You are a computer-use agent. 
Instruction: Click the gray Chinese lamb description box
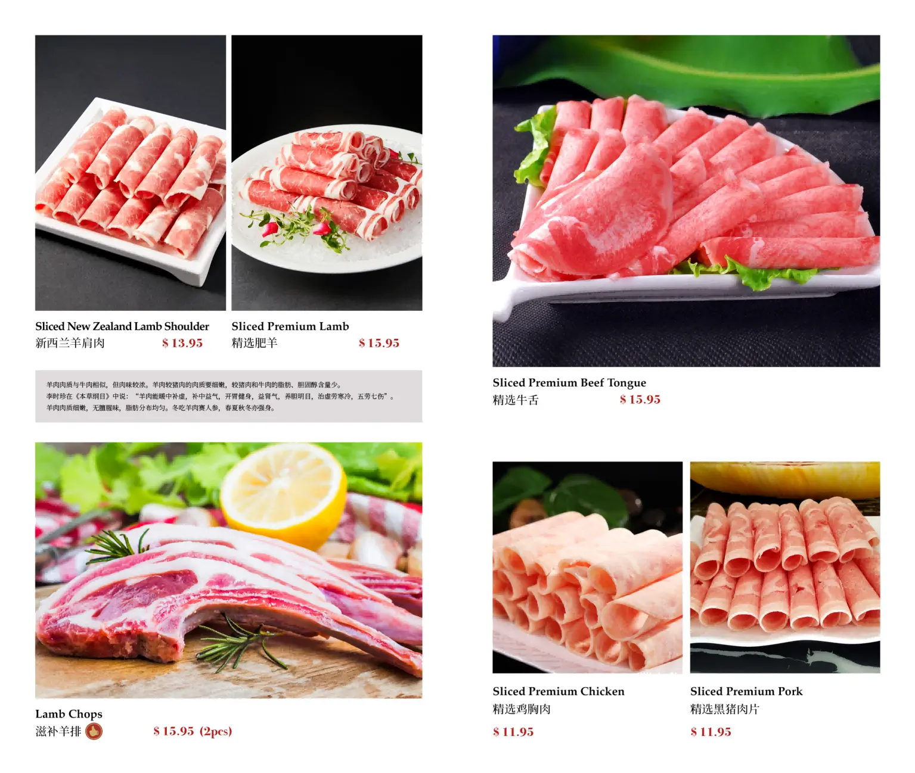tap(228, 396)
